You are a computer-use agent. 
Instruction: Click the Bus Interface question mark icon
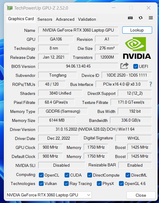coord(151,84)
